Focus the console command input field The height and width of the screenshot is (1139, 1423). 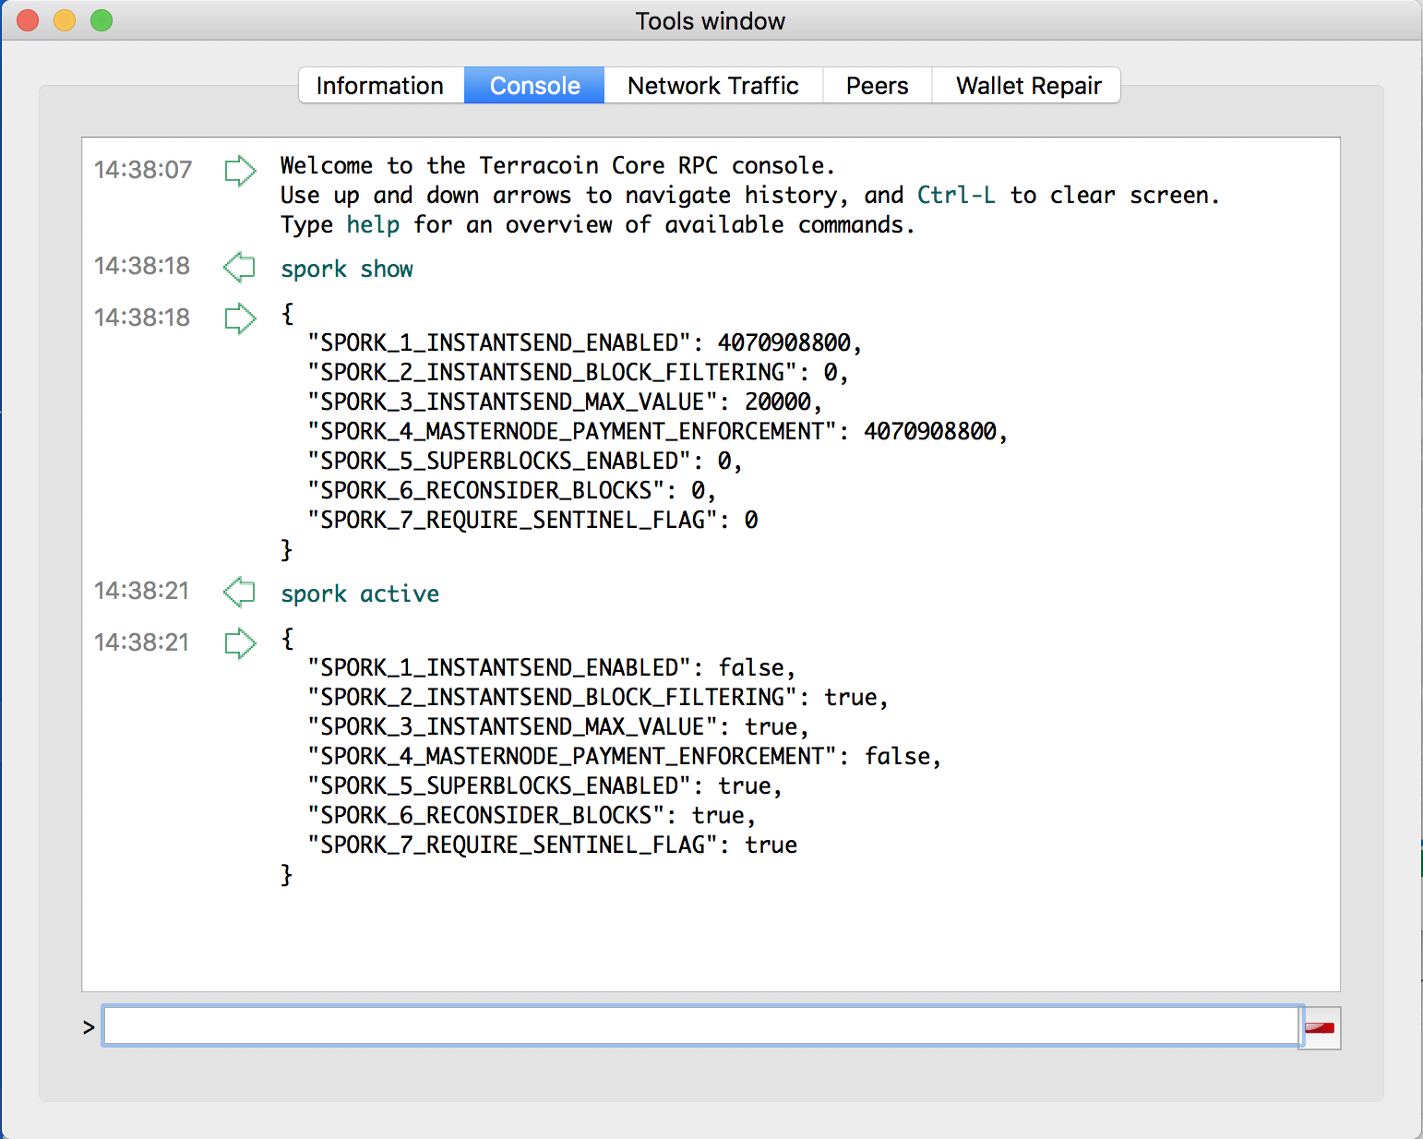pyautogui.click(x=701, y=1026)
